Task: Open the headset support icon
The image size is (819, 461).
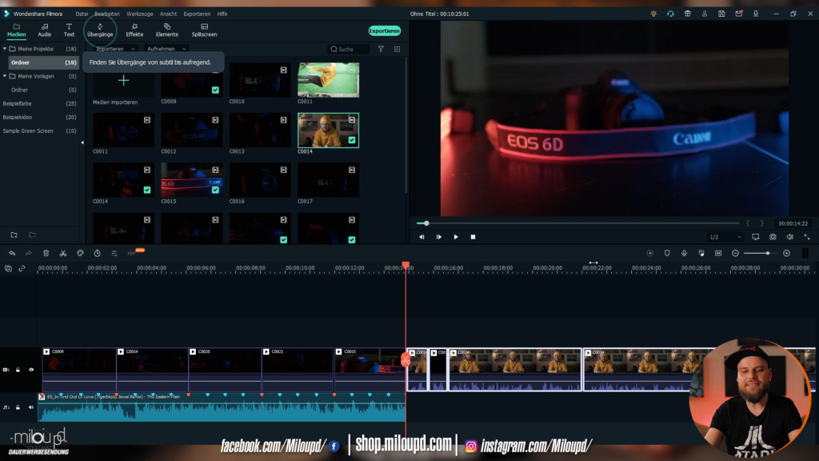Action: click(x=670, y=14)
